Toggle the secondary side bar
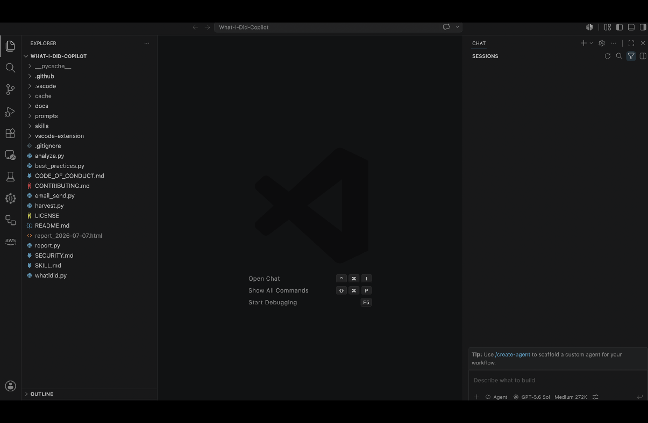 pyautogui.click(x=643, y=27)
